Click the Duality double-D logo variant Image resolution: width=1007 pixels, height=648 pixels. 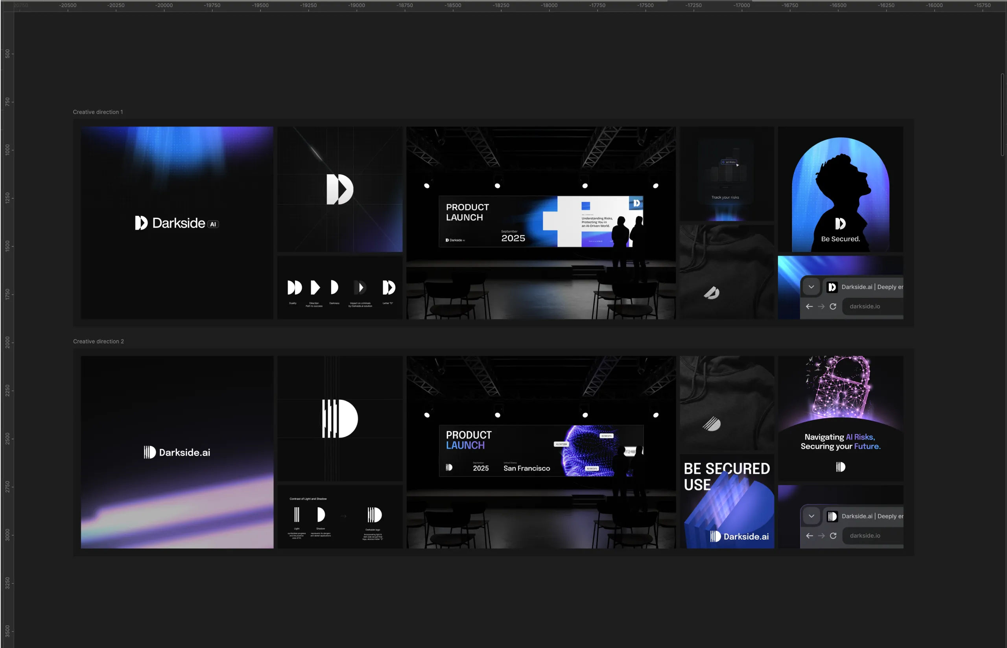tap(295, 287)
